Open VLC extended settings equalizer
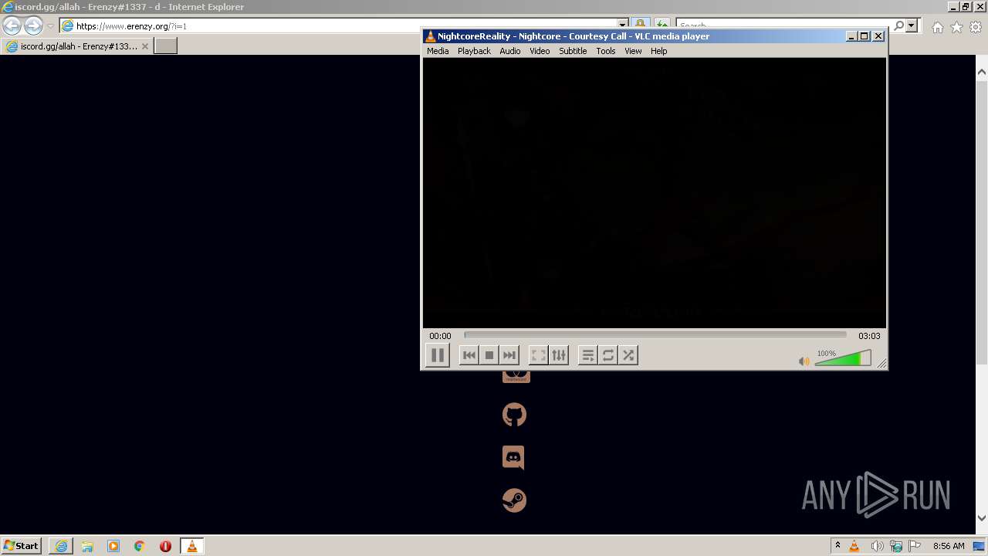The height and width of the screenshot is (556, 988). point(559,355)
